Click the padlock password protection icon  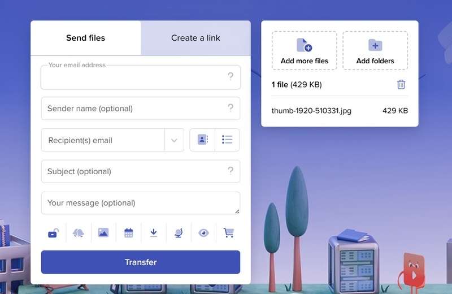[x=54, y=232]
